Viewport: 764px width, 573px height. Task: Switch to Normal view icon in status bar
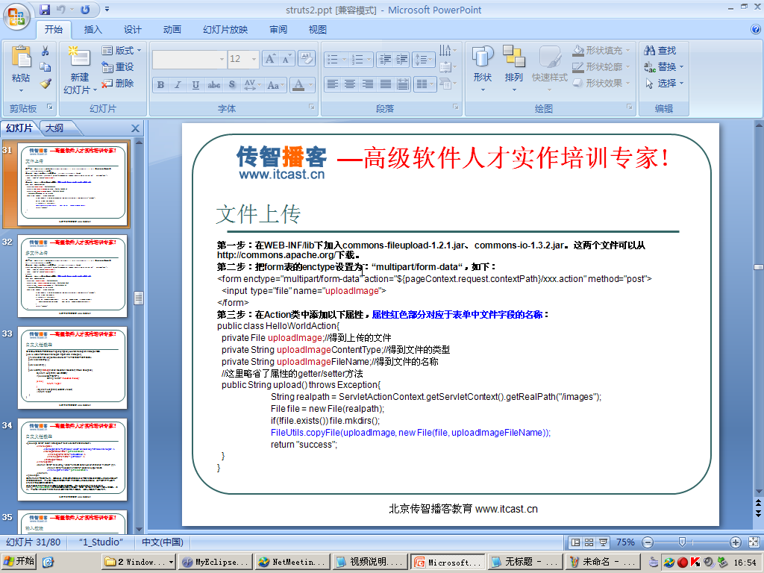pos(575,542)
